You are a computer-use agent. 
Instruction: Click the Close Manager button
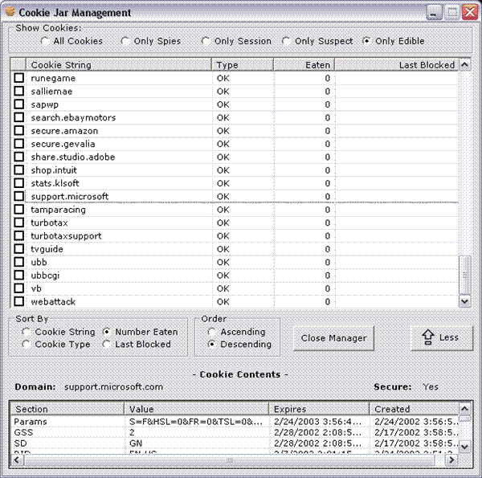[334, 338]
